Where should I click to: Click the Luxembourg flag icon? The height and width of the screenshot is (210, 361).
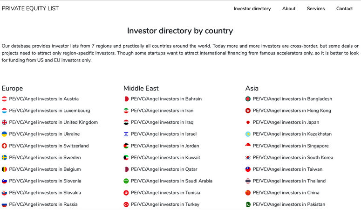point(4,111)
